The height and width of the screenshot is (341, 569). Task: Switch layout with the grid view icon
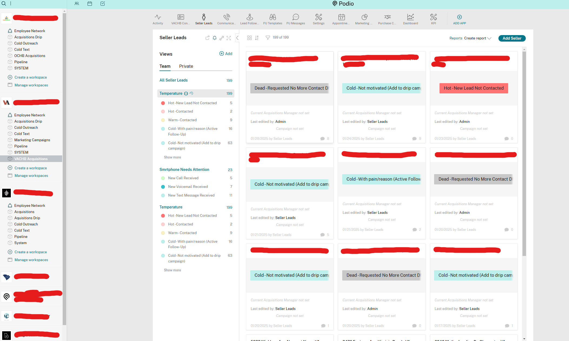(249, 38)
